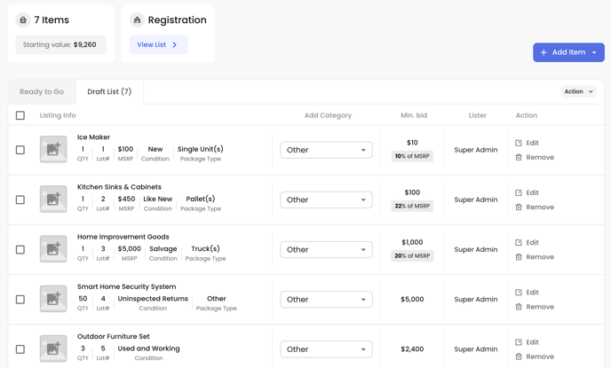This screenshot has height=368, width=611.
Task: Toggle the select-all checkbox in header
Action: coord(20,115)
